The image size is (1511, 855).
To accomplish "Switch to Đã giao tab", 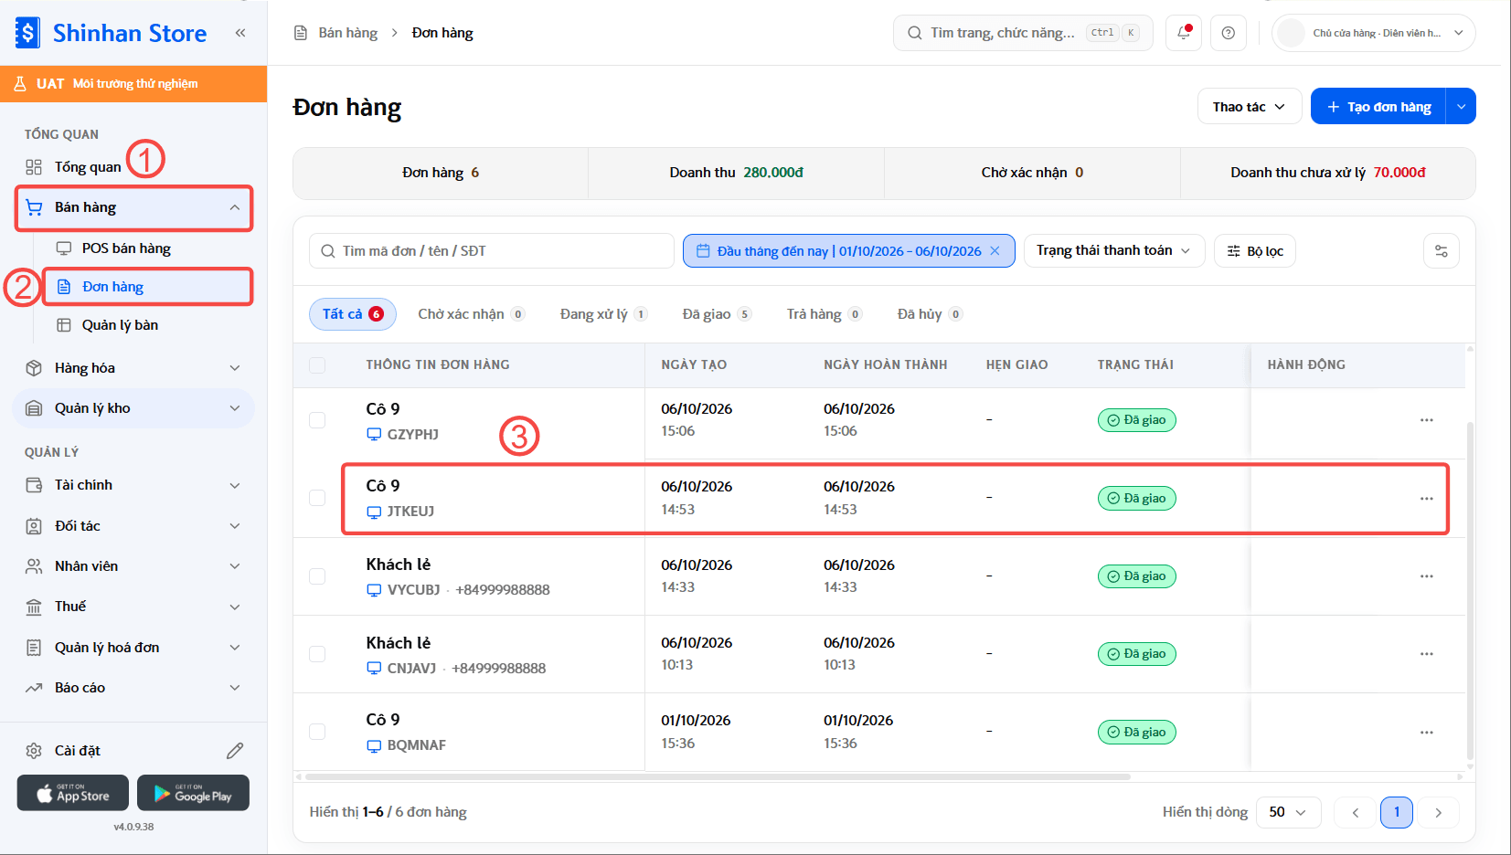I will click(717, 314).
